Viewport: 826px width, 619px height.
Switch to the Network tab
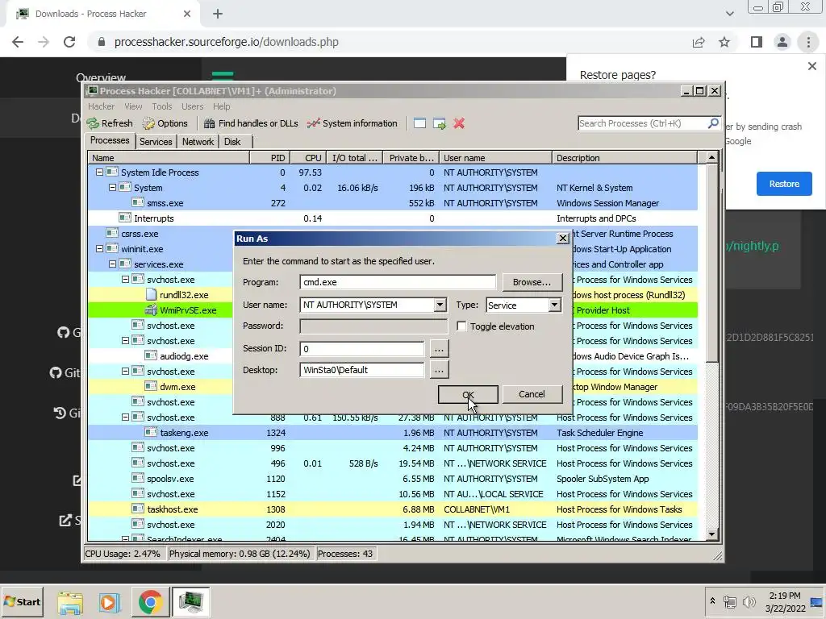click(198, 142)
